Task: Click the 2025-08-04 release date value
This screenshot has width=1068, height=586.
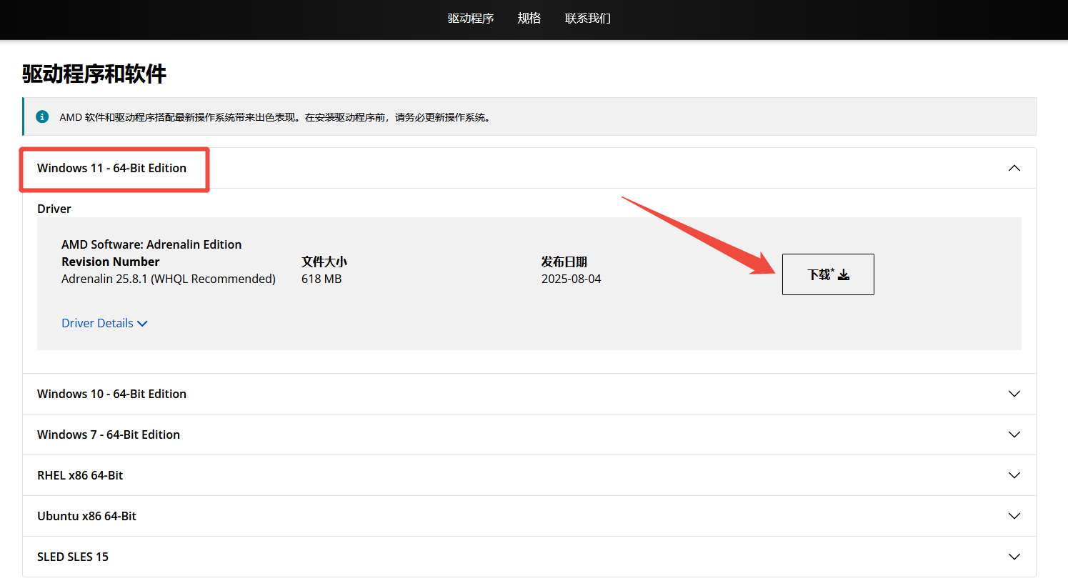Action: click(x=572, y=279)
